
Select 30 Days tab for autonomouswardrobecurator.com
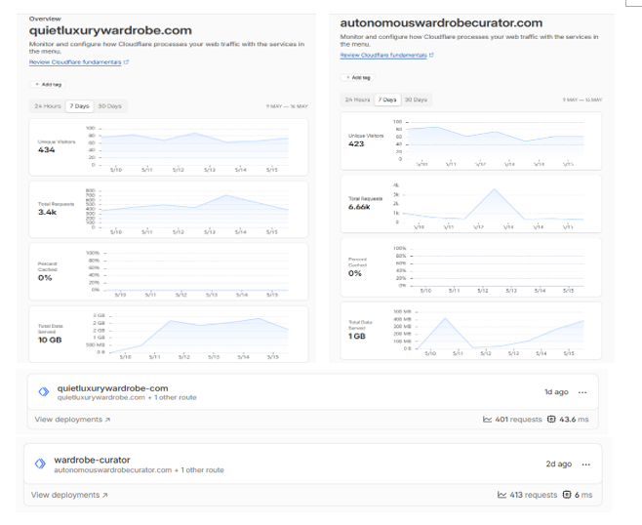point(416,100)
